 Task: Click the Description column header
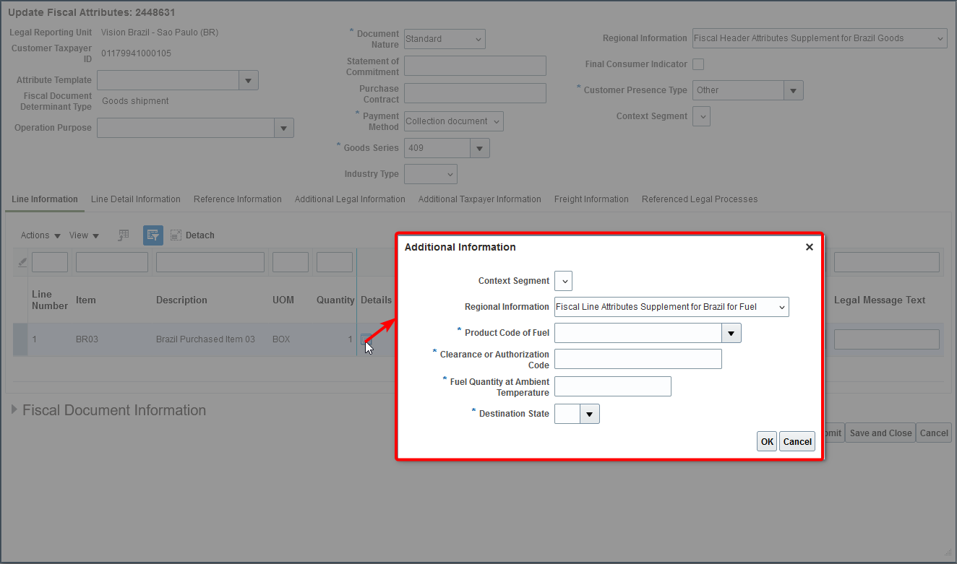pos(181,300)
